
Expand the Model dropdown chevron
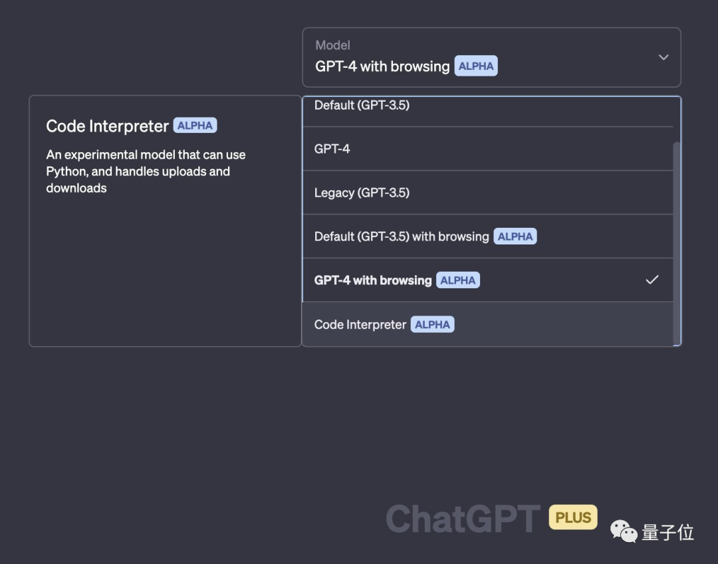pyautogui.click(x=663, y=57)
